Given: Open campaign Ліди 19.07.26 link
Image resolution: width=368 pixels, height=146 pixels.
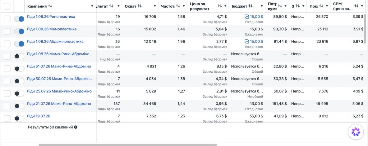Looking at the screenshot, I should coord(39,116).
